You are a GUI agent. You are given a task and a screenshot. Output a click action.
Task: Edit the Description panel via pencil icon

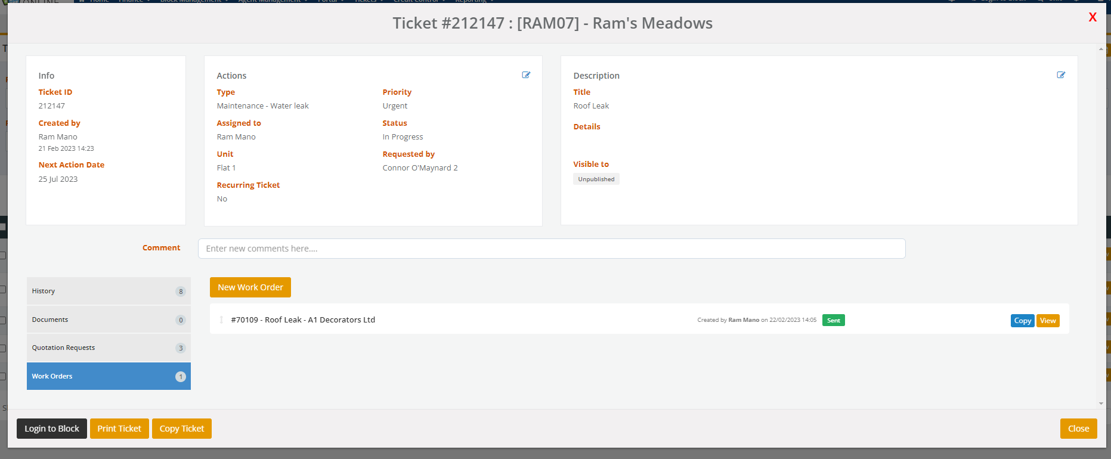coord(1061,75)
